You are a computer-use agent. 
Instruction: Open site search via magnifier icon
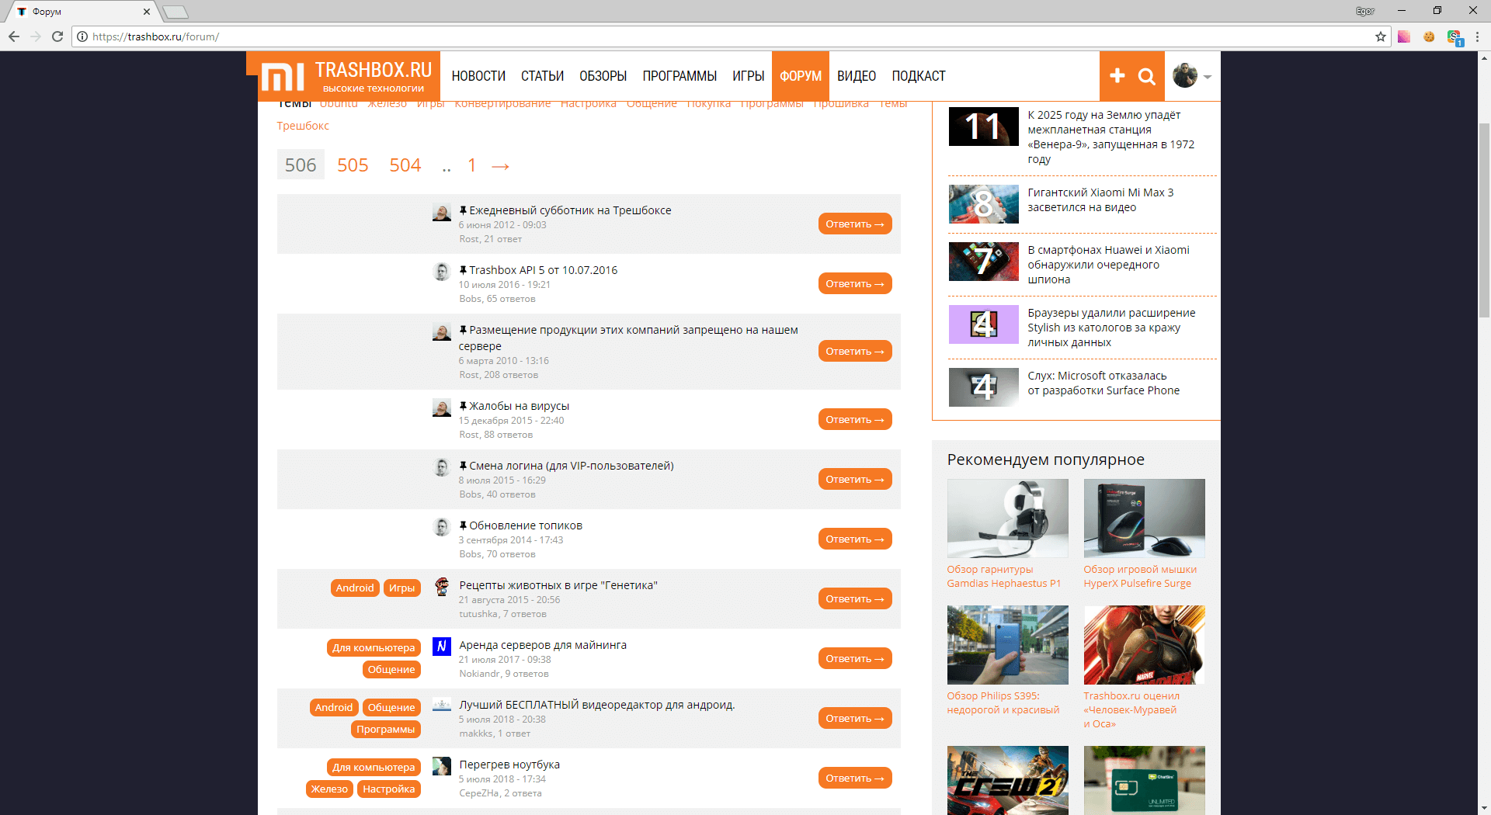1146,76
